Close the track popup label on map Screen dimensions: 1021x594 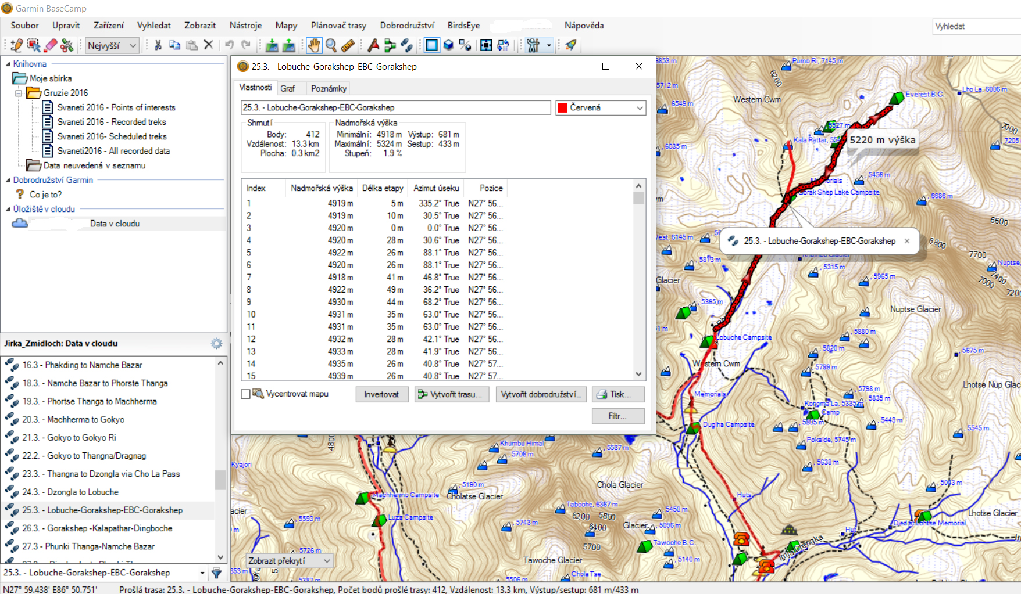tap(906, 241)
